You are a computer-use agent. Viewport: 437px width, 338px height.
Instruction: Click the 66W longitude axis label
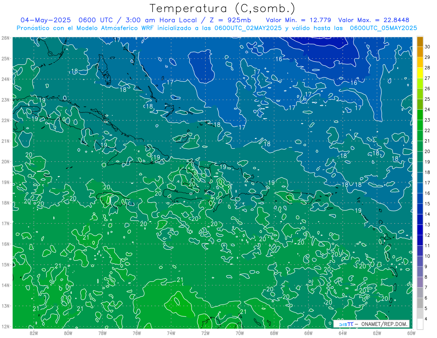(308, 333)
